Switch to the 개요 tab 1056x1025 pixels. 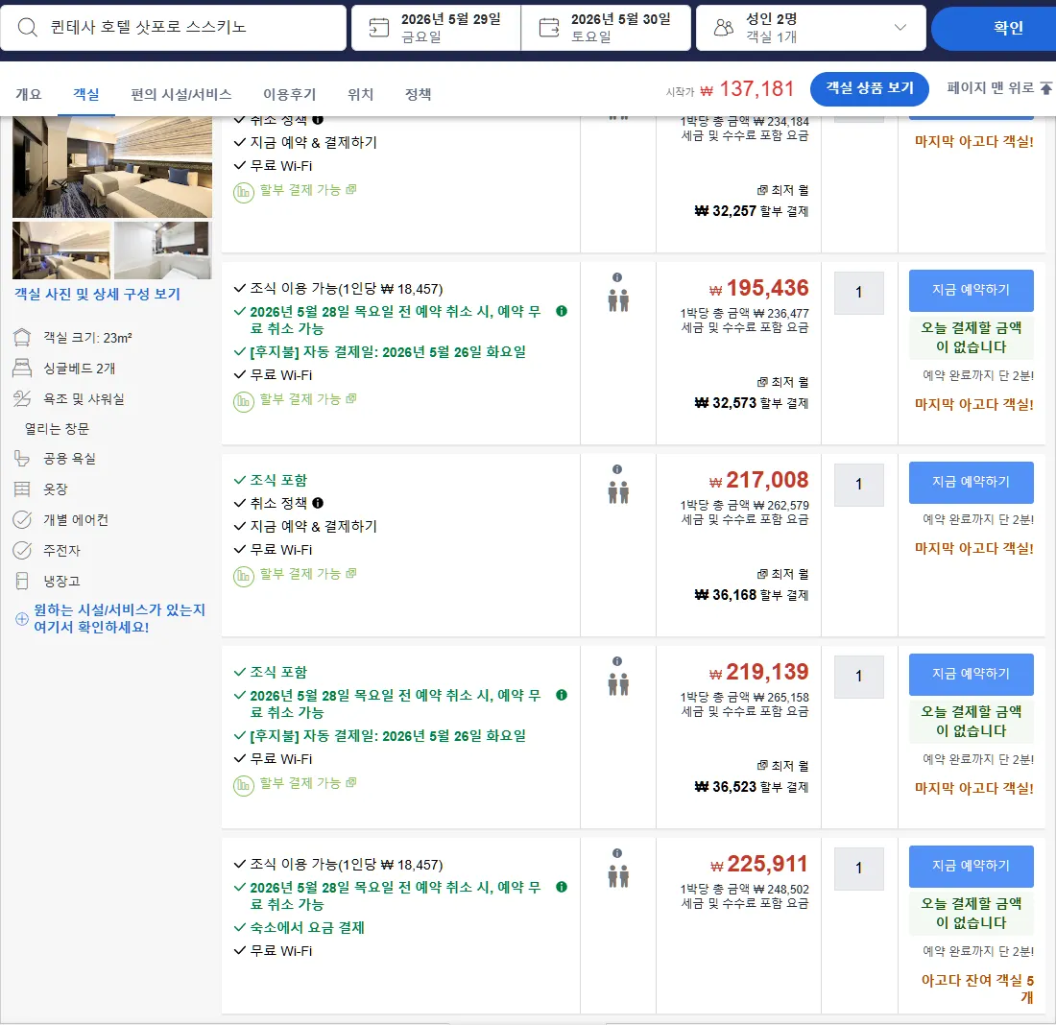click(x=28, y=94)
